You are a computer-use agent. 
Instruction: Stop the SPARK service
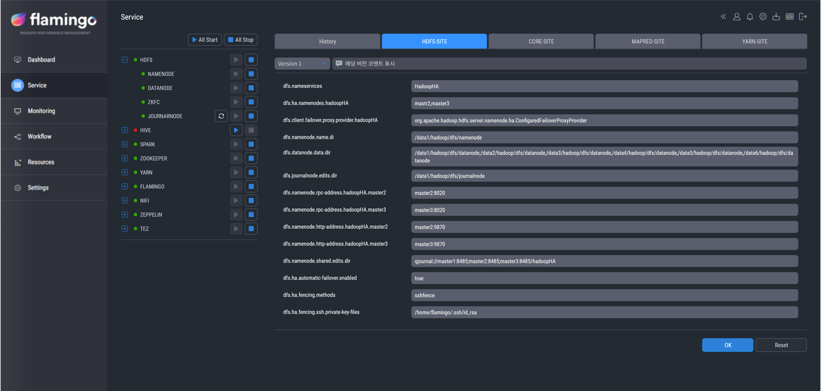[x=251, y=144]
